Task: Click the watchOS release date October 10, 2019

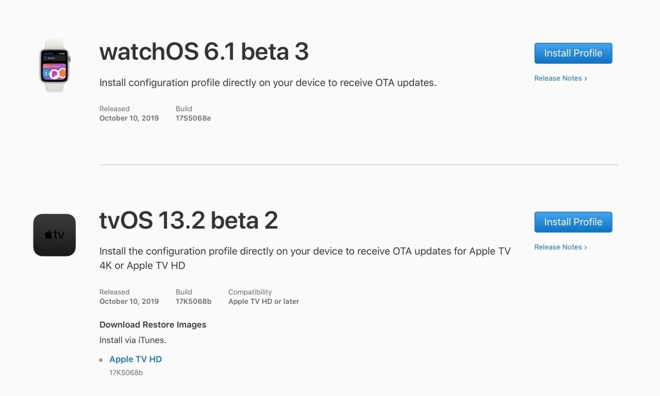Action: coord(129,118)
